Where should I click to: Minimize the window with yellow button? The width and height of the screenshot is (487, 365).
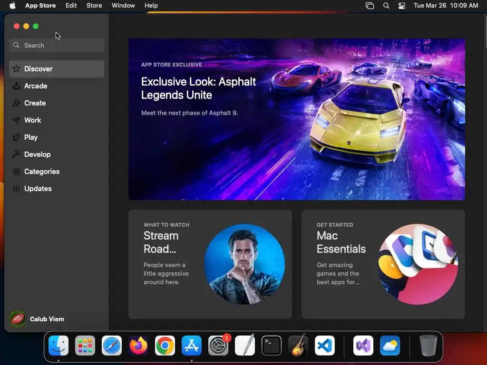click(x=27, y=27)
